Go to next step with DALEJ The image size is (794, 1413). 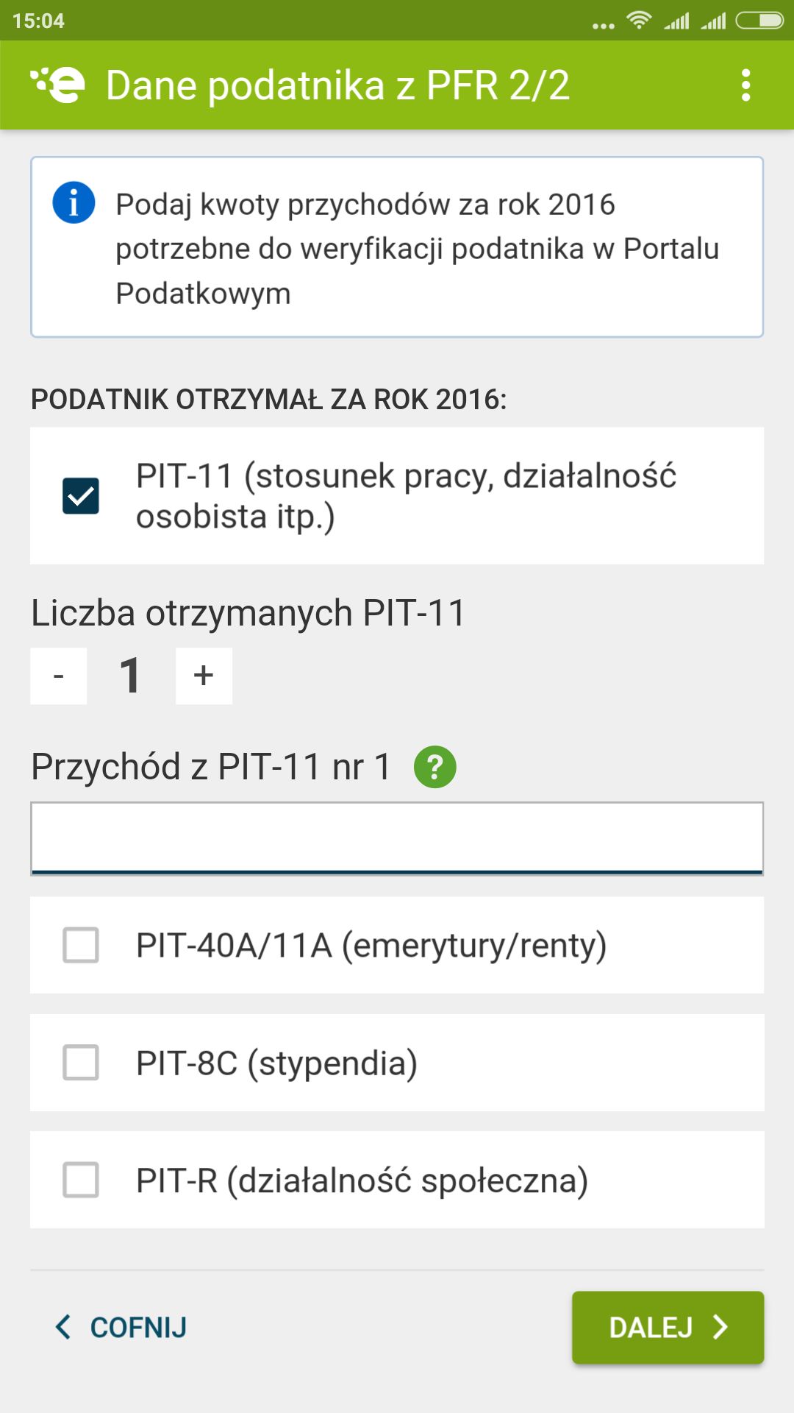[668, 1328]
